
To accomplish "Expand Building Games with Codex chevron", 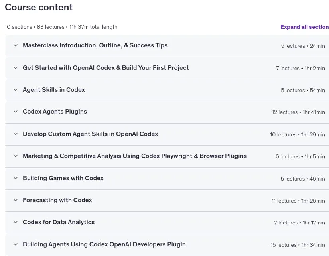I will [16, 178].
